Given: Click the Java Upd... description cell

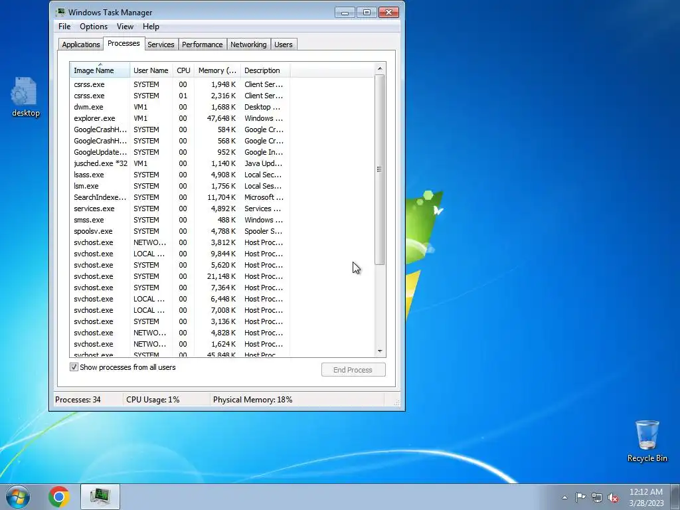Looking at the screenshot, I should 263,163.
